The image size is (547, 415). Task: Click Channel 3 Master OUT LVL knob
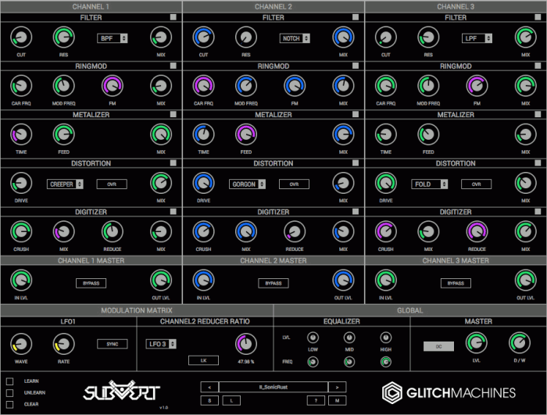tap(525, 281)
